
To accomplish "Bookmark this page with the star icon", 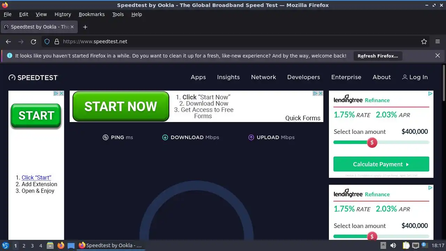I will (424, 41).
